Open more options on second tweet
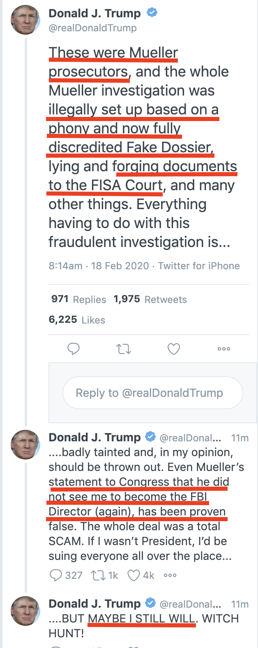This screenshot has width=258, height=648. tap(170, 575)
